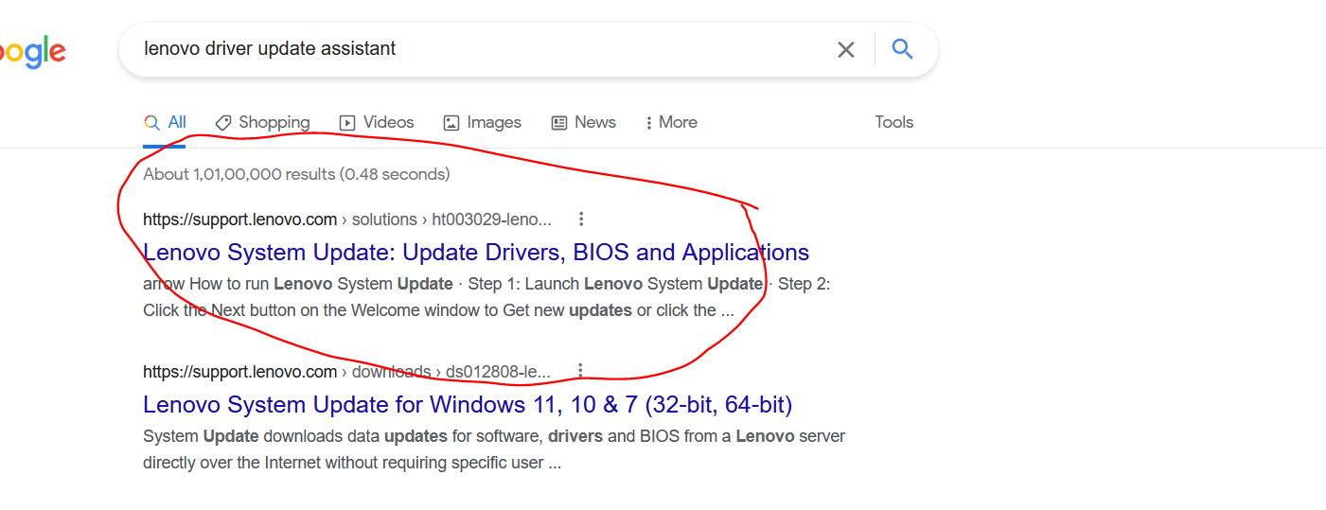Switch to the Shopping tab
1326x510 pixels.
click(262, 123)
